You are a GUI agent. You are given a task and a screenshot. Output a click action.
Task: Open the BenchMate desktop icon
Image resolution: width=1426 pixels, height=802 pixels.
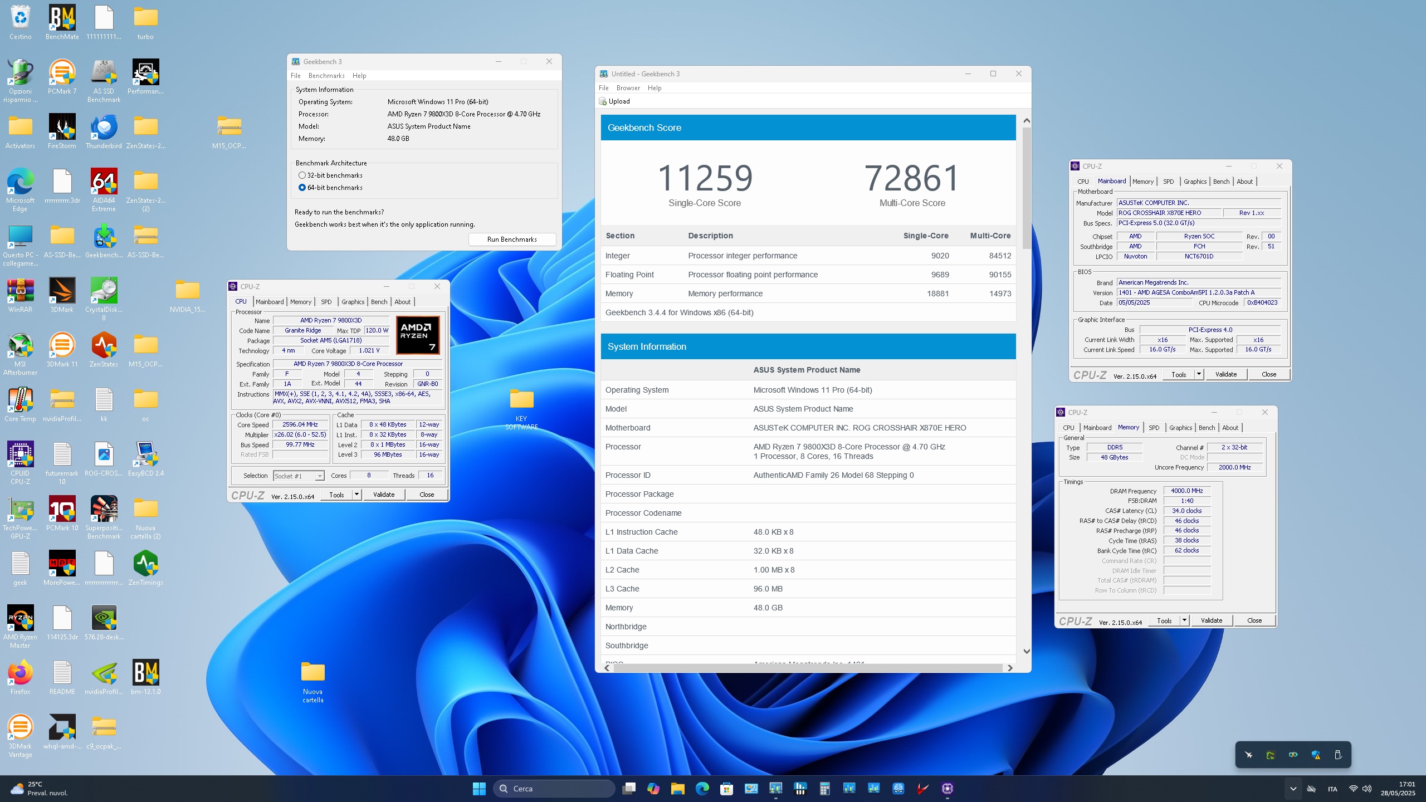(62, 22)
